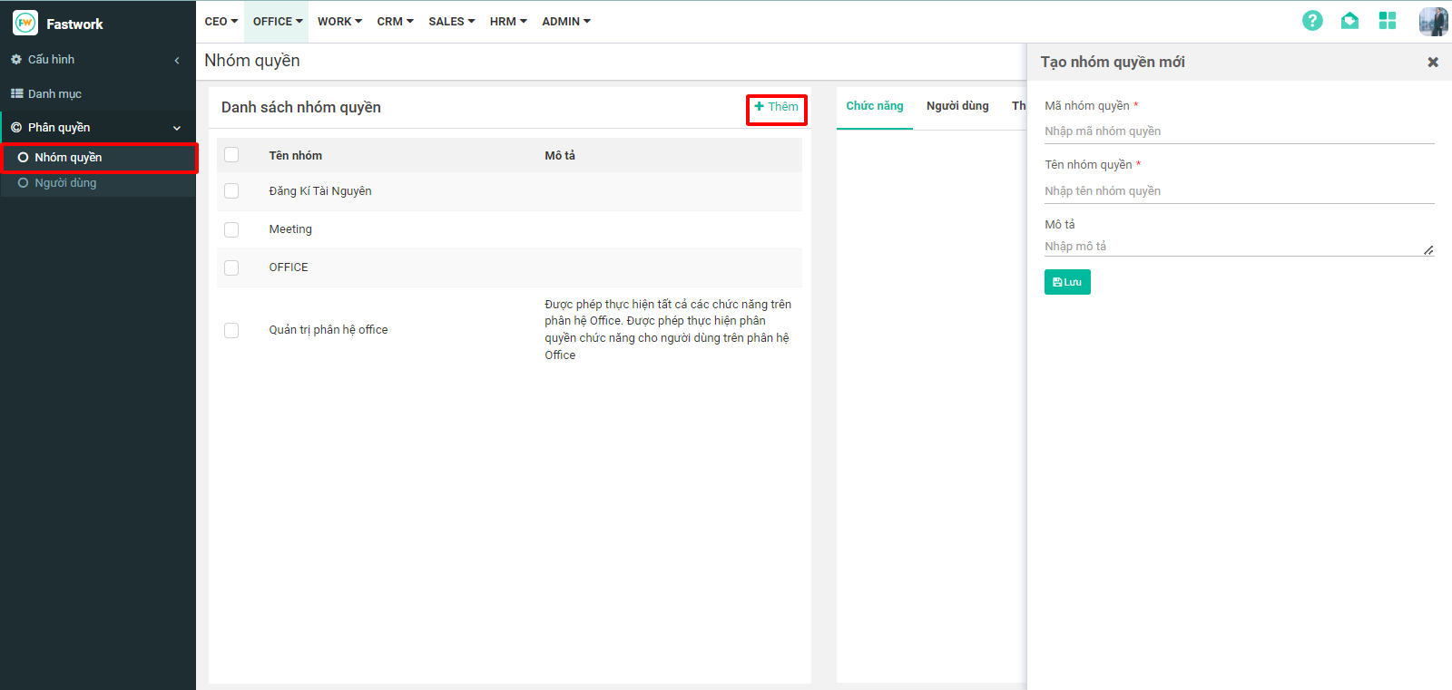
Task: Click the Danh mục list icon
Action: [16, 94]
